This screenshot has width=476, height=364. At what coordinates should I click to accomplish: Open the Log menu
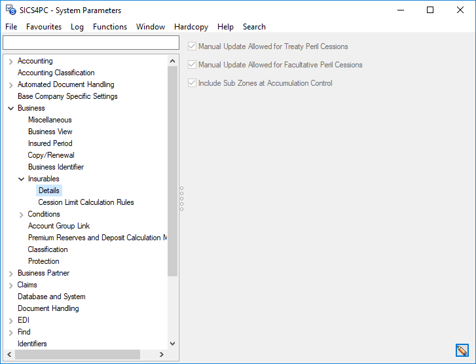[77, 27]
